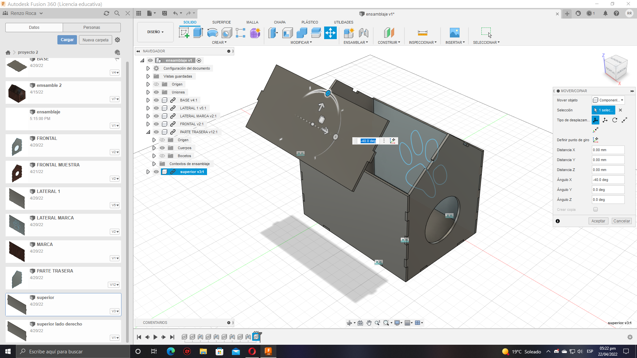Click Aceptar in Mover/Copiar dialog
This screenshot has height=358, width=637.
598,221
